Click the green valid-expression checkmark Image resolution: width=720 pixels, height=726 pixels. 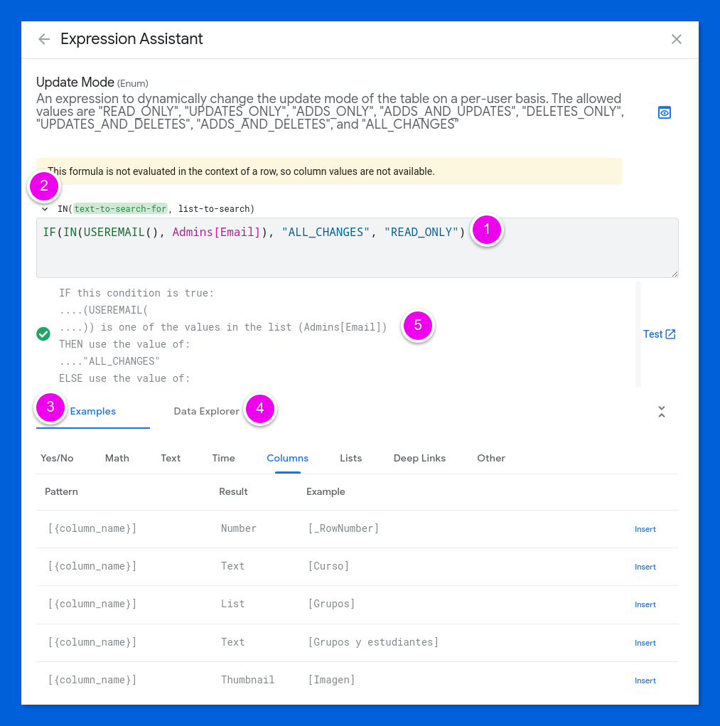(43, 333)
